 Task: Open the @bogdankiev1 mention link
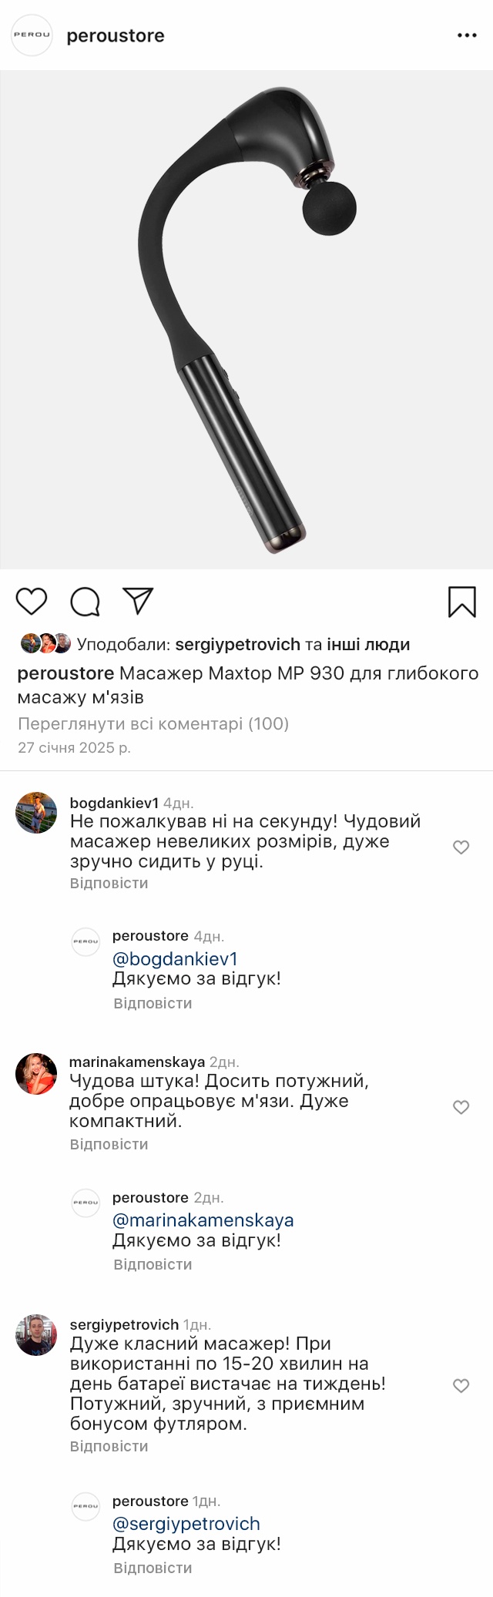[175, 958]
